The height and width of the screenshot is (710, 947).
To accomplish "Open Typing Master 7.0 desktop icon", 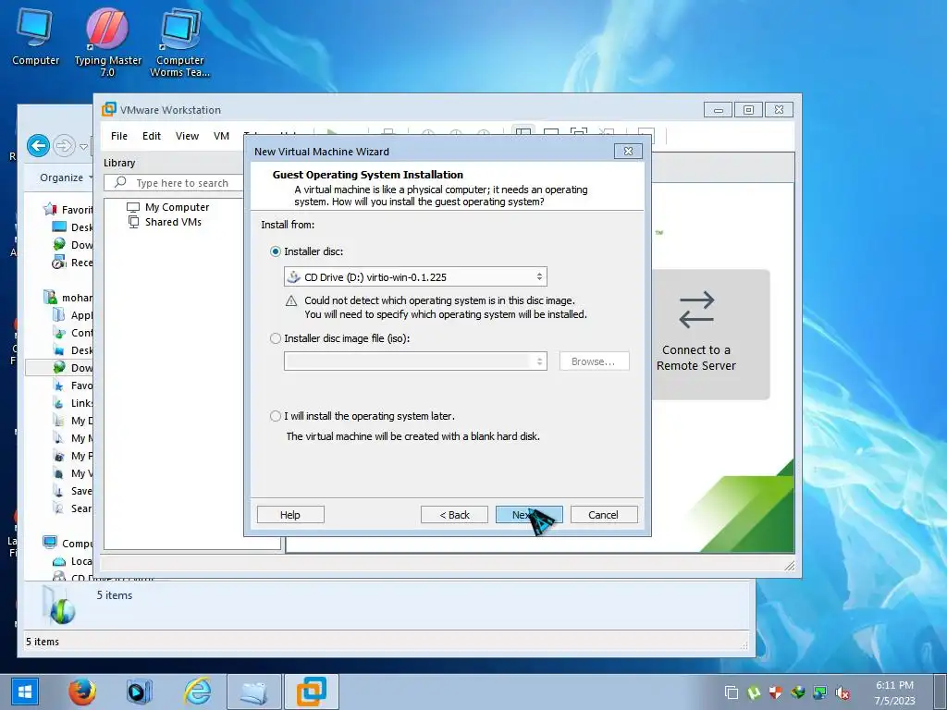I will click(x=107, y=43).
